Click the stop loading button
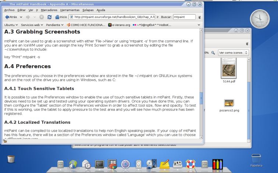 42,17
